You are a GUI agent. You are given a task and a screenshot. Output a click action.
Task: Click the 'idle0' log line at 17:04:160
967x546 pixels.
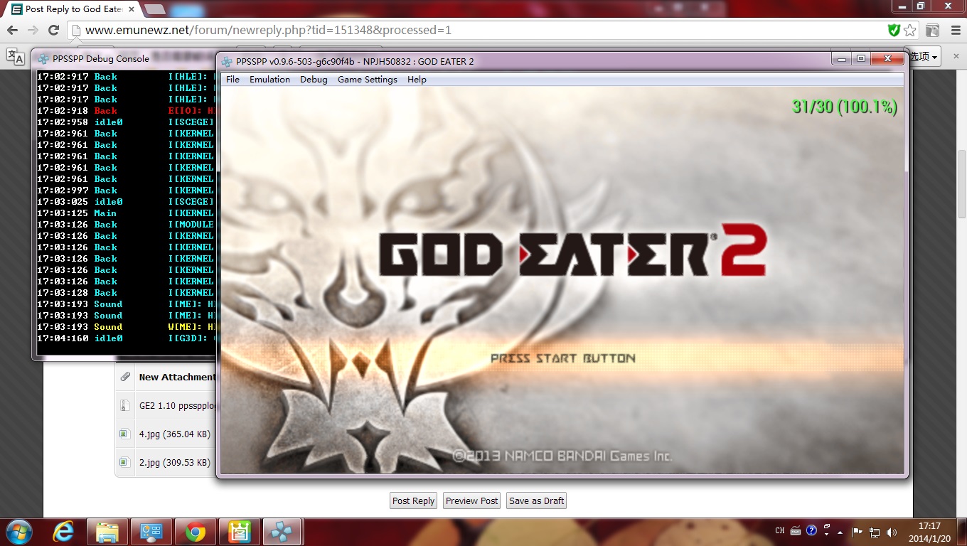click(125, 338)
